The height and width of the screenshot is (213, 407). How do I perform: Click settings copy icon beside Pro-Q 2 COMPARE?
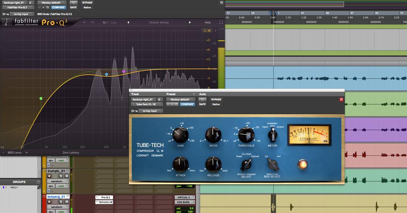click(48, 7)
